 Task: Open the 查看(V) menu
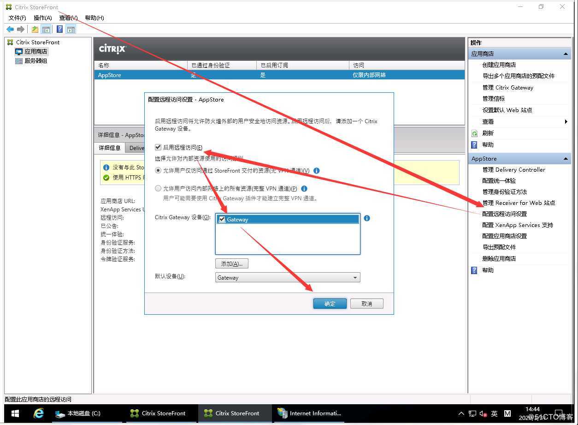[x=68, y=18]
